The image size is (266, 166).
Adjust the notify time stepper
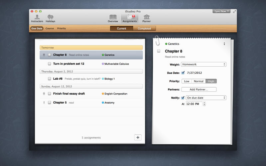(x=204, y=104)
